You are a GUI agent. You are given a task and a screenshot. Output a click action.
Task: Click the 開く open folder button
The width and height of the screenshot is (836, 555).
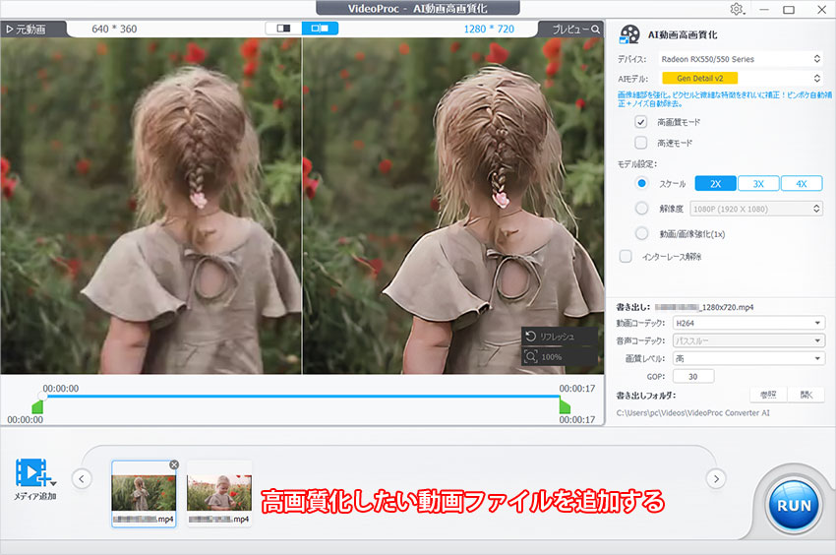coord(806,395)
